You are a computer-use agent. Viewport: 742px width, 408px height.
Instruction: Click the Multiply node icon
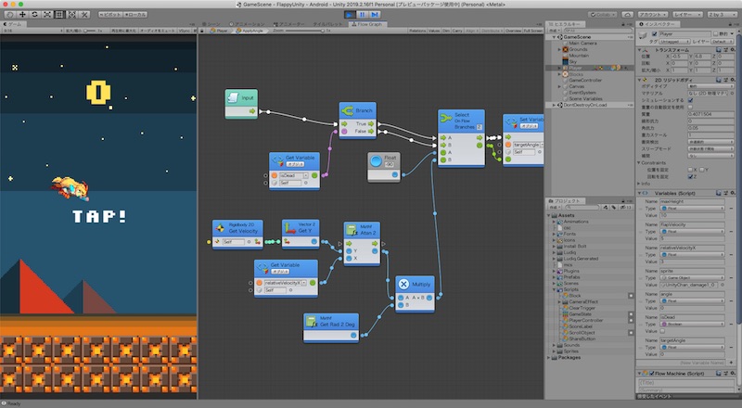pyautogui.click(x=403, y=284)
